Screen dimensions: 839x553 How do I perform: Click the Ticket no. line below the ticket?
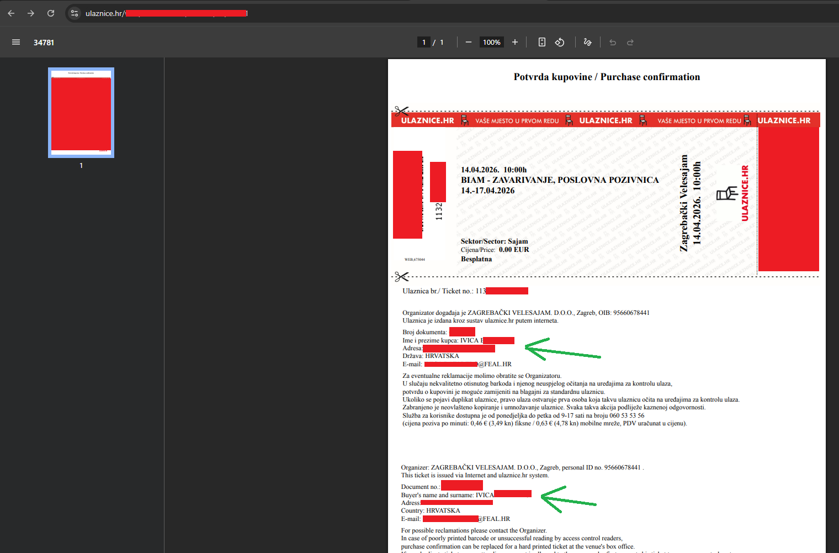click(465, 291)
